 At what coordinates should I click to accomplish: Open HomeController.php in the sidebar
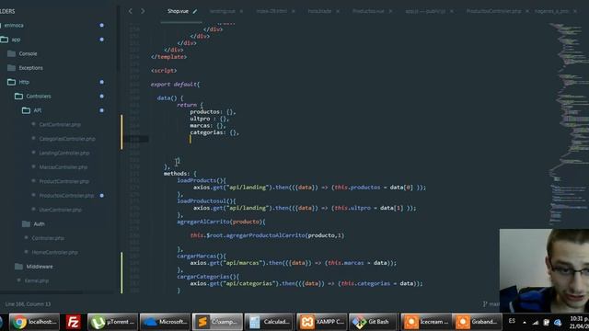(55, 253)
